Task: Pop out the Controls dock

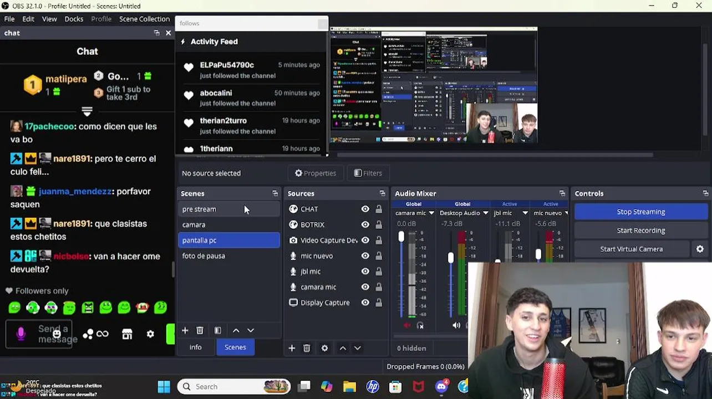Action: pos(705,193)
